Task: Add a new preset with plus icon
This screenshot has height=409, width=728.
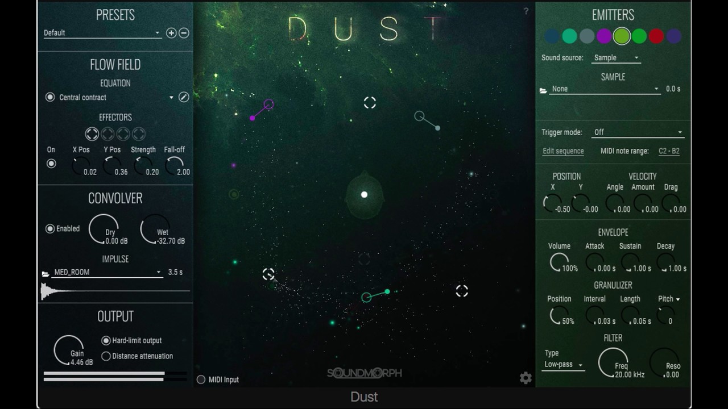Action: click(171, 33)
